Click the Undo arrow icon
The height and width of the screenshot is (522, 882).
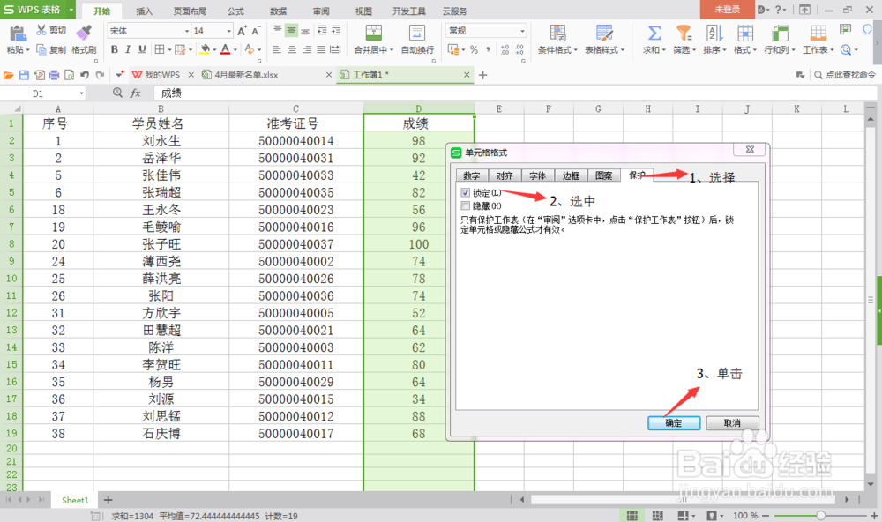click(85, 75)
